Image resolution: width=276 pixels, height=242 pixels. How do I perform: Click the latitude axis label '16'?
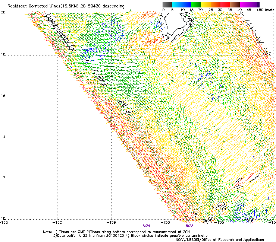tap(3, 96)
